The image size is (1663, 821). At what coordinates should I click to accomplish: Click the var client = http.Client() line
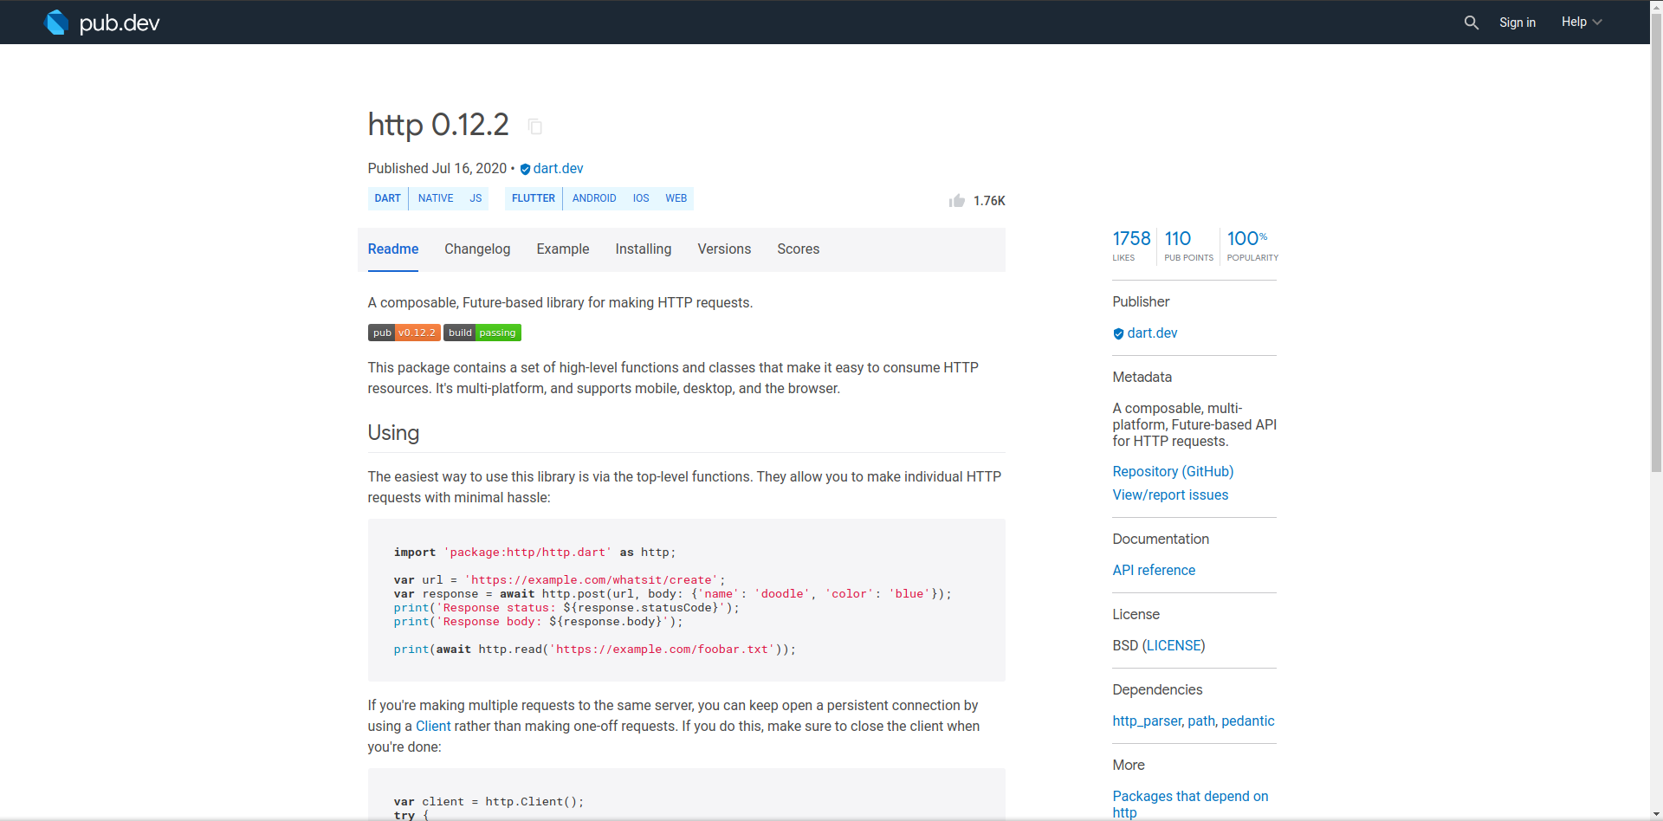pyautogui.click(x=489, y=802)
